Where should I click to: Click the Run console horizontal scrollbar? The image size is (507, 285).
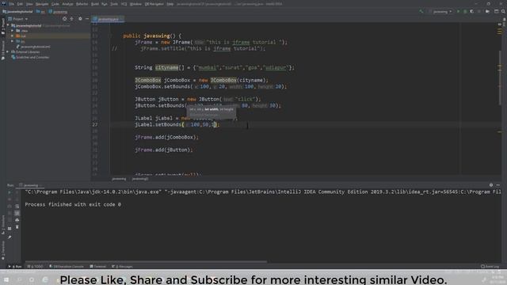click(x=146, y=261)
